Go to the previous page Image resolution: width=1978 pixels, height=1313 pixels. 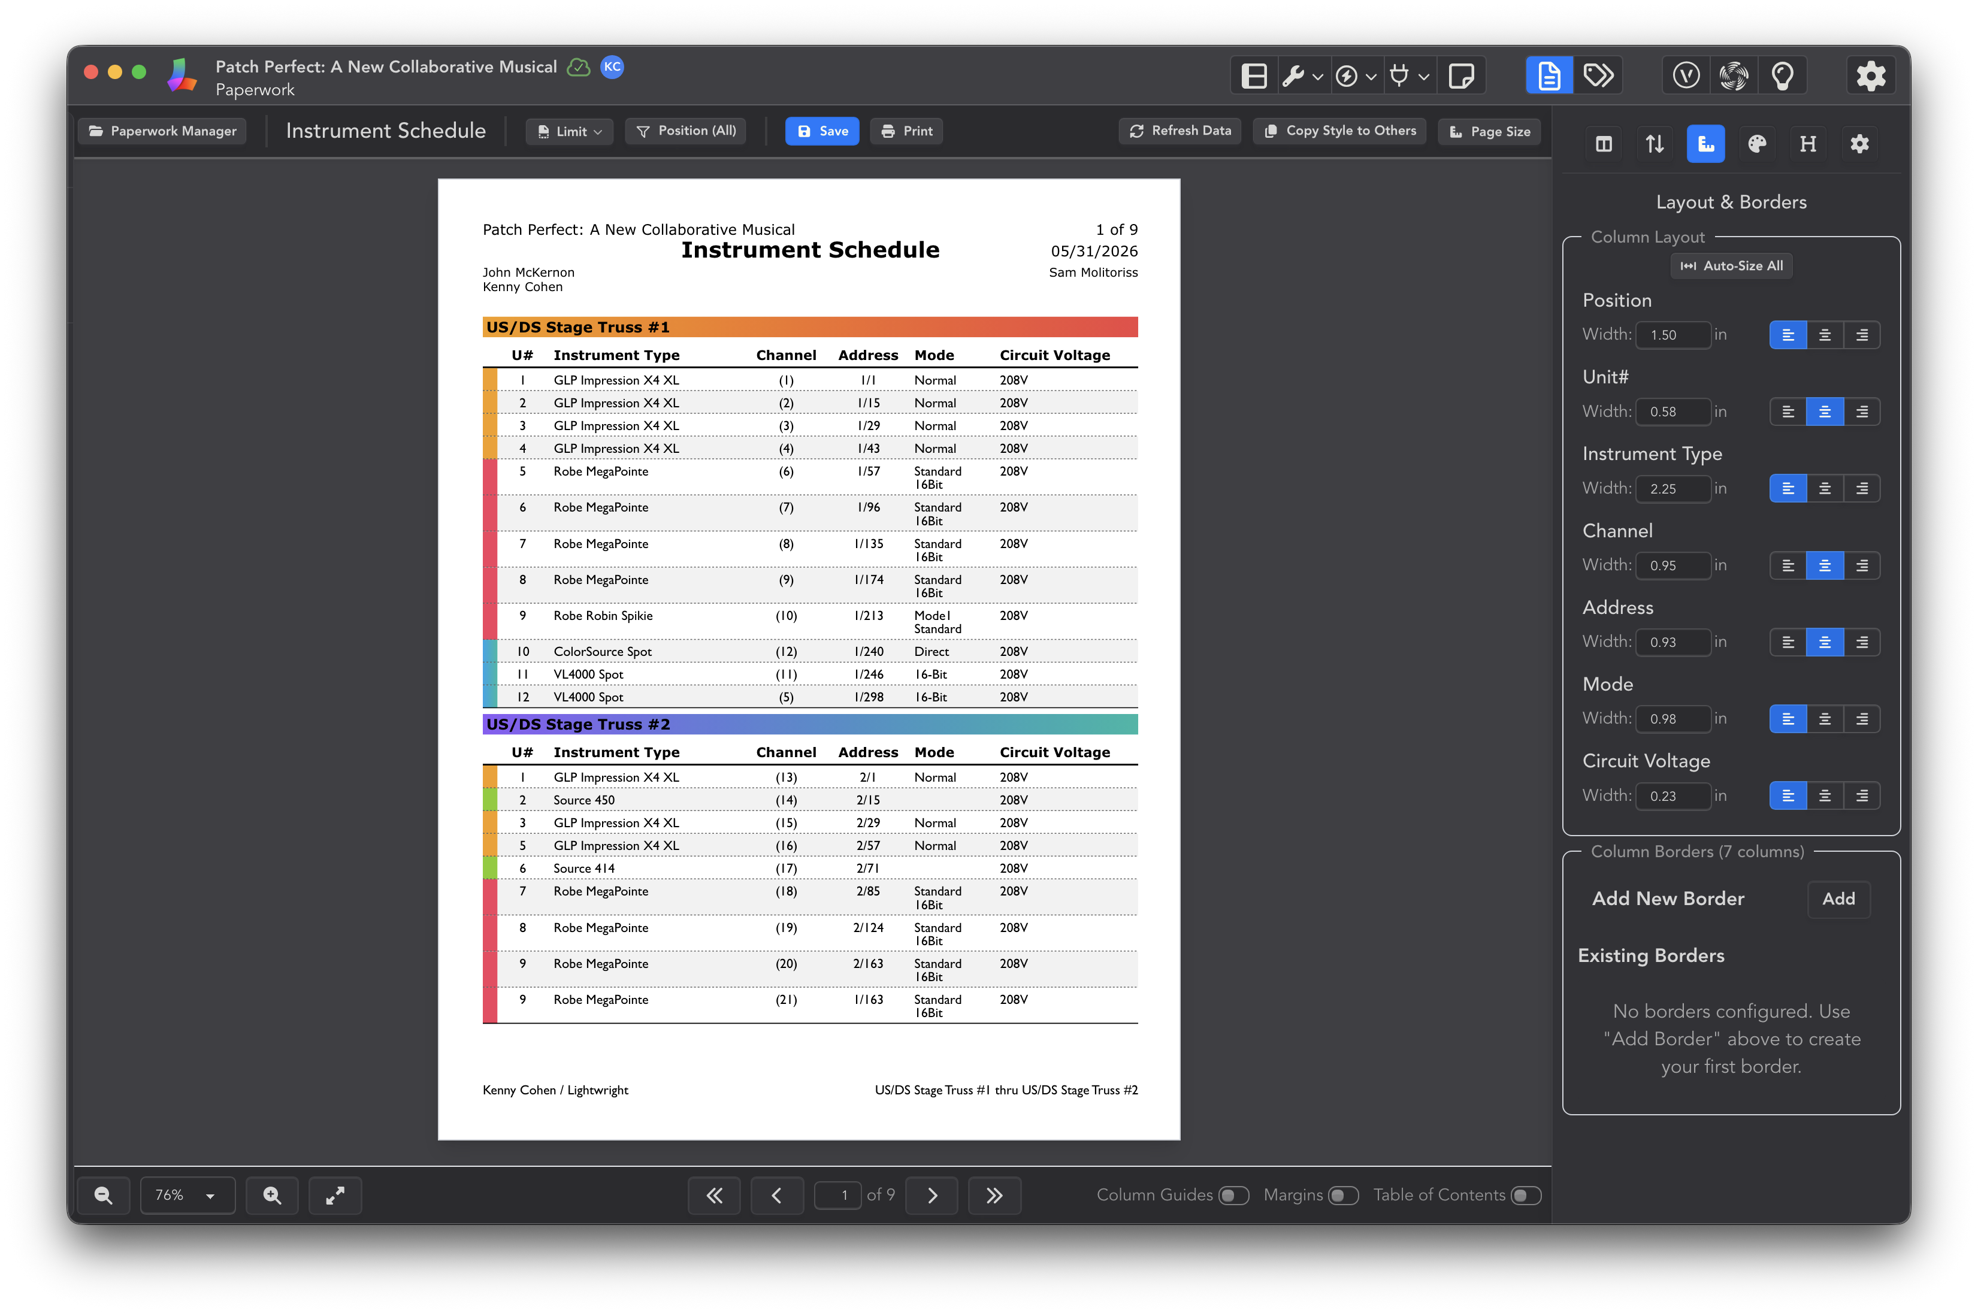(x=777, y=1195)
